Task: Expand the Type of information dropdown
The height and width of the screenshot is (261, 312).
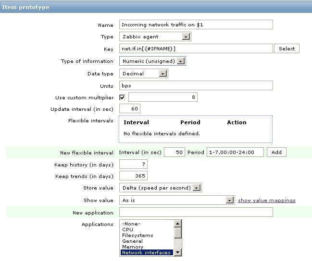Action: 152,61
